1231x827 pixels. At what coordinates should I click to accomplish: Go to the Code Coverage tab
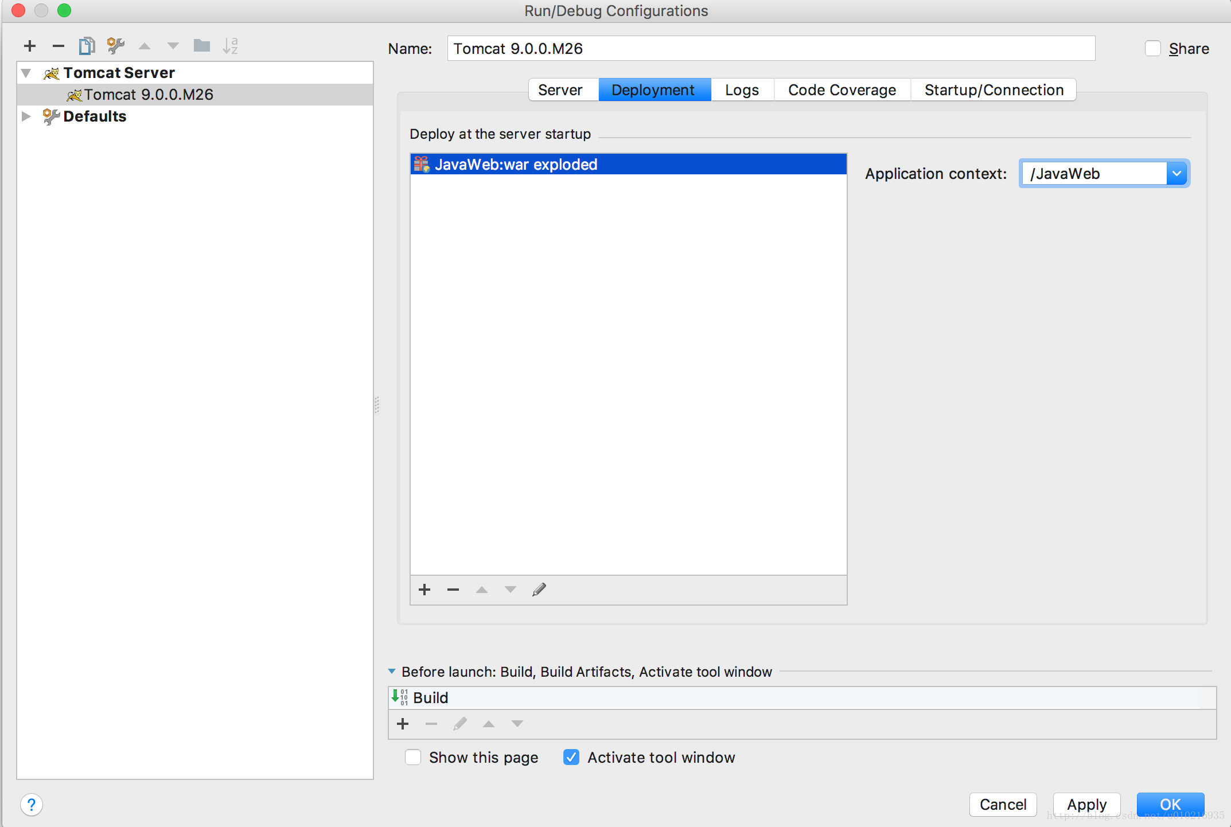click(x=842, y=90)
